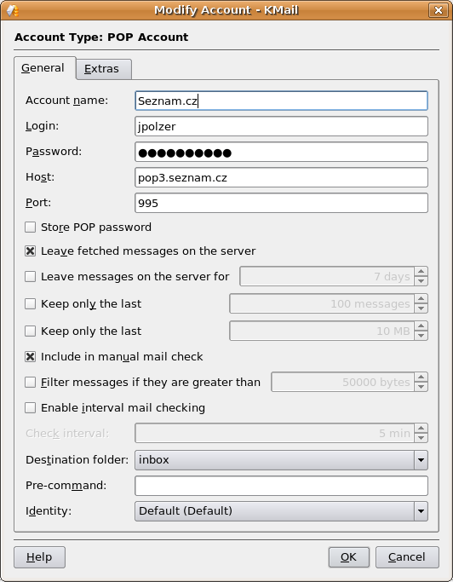Uncheck Leave fetched messages on the server

click(x=30, y=251)
